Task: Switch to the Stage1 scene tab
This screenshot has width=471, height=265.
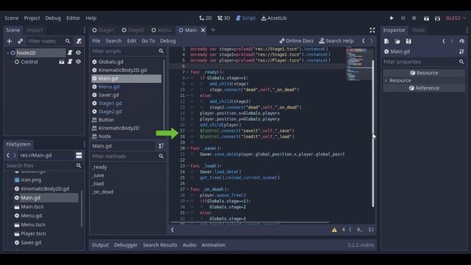Action: pos(103,30)
